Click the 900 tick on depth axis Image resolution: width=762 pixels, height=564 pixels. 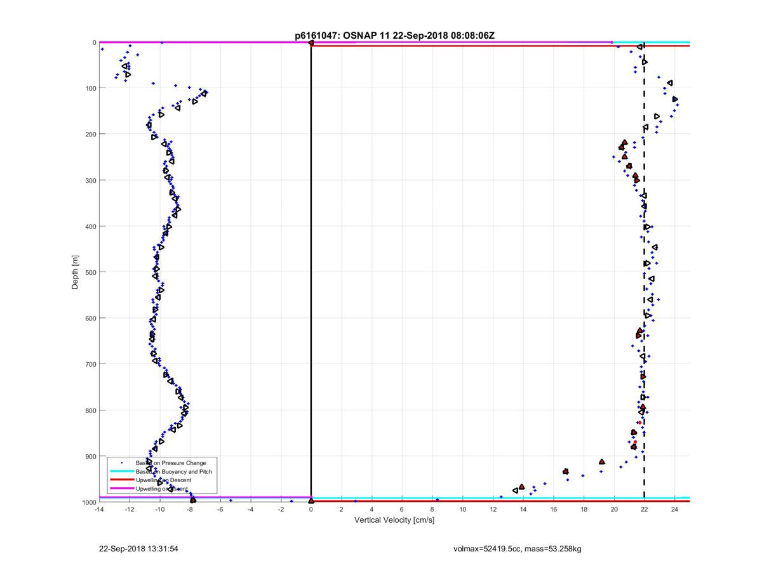[90, 456]
